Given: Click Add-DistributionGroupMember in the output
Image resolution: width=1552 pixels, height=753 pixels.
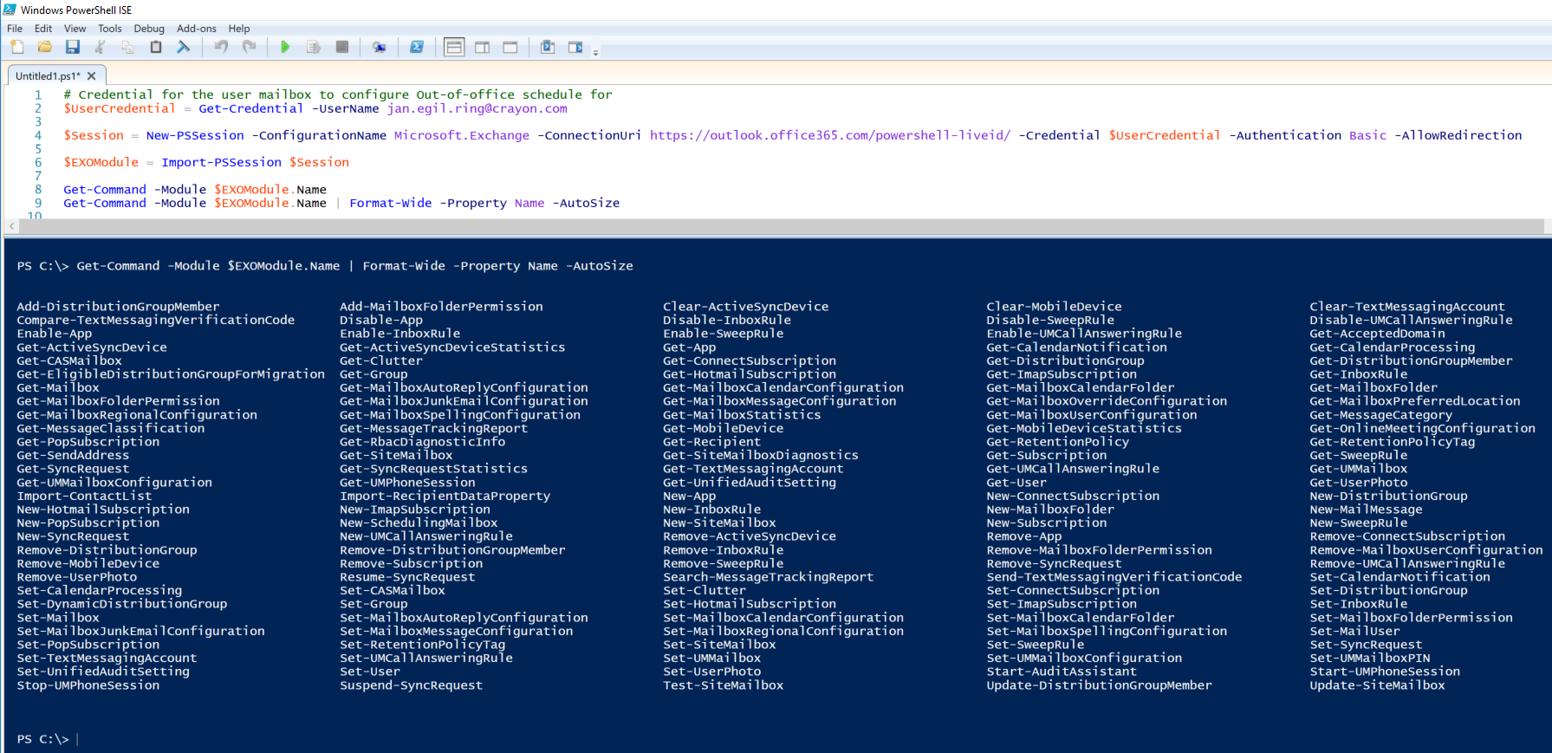Looking at the screenshot, I should point(118,307).
